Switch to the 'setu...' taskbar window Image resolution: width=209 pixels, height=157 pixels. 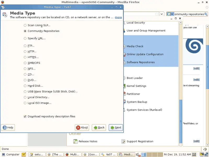37,154
